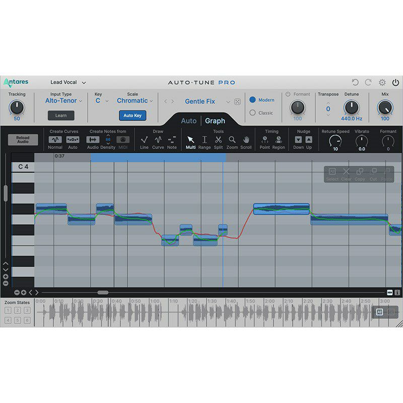Click the Detune knob
403x403 pixels.
point(351,107)
